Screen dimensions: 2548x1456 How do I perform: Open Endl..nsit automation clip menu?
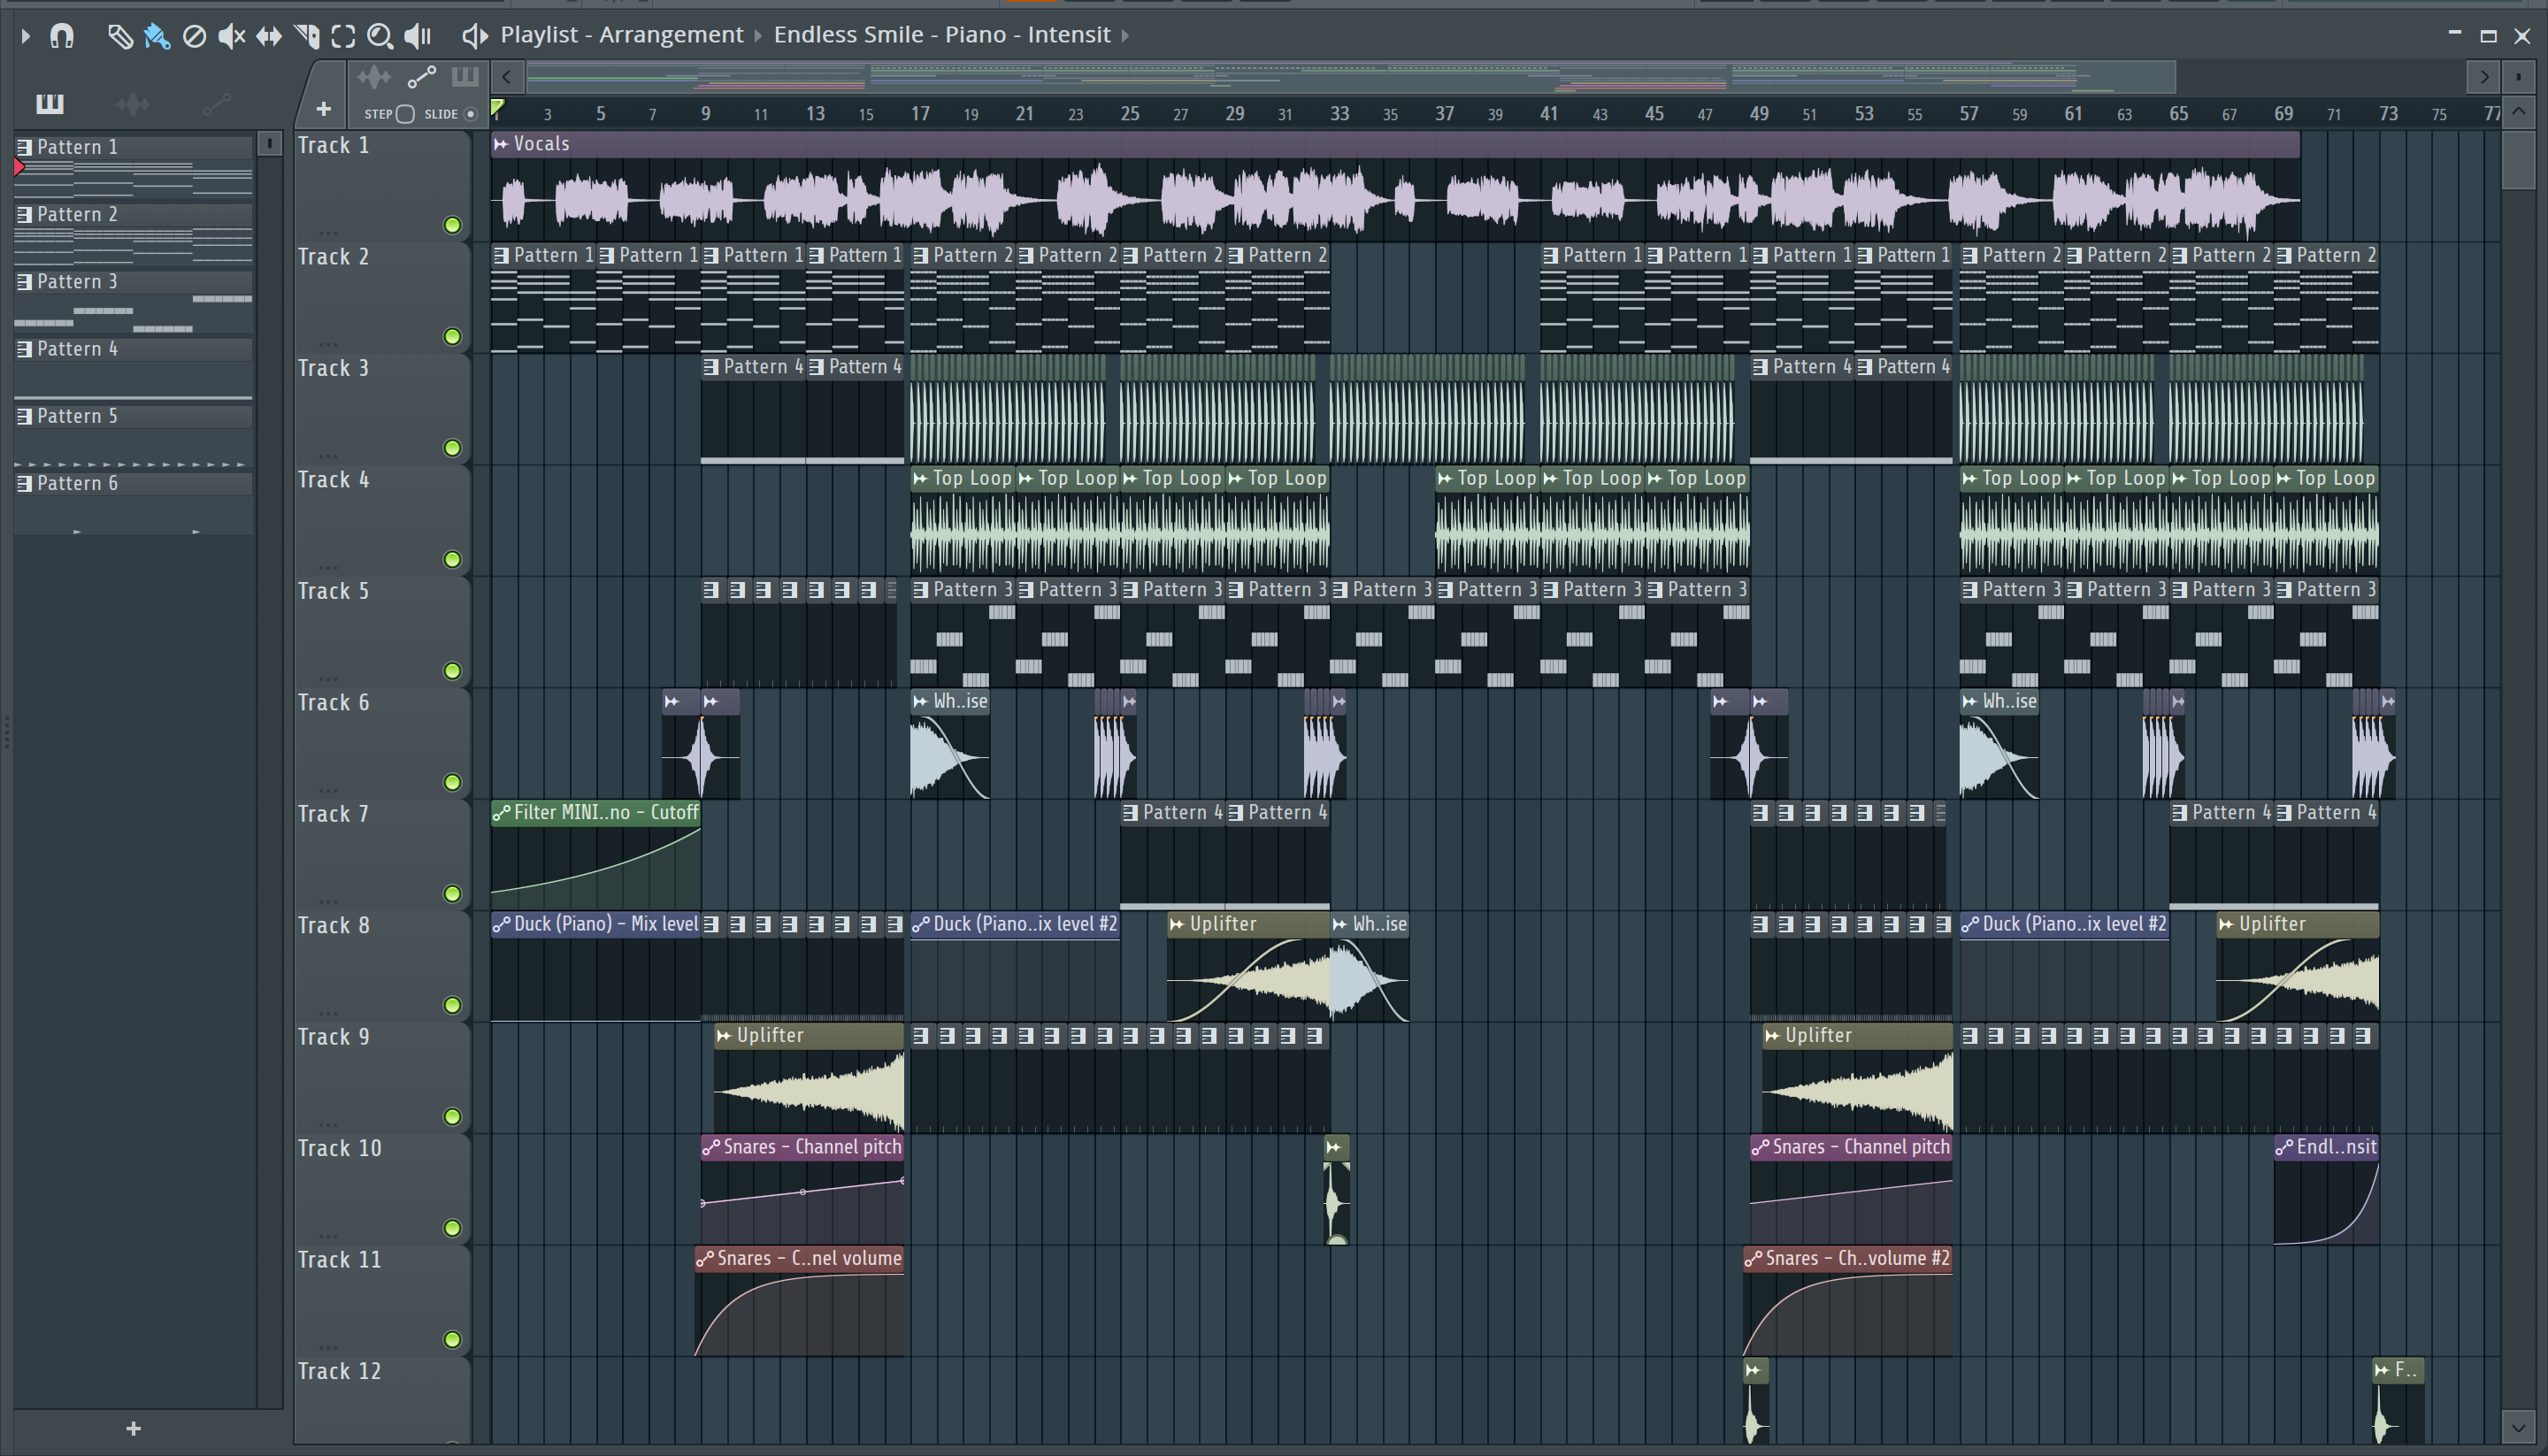2284,1147
